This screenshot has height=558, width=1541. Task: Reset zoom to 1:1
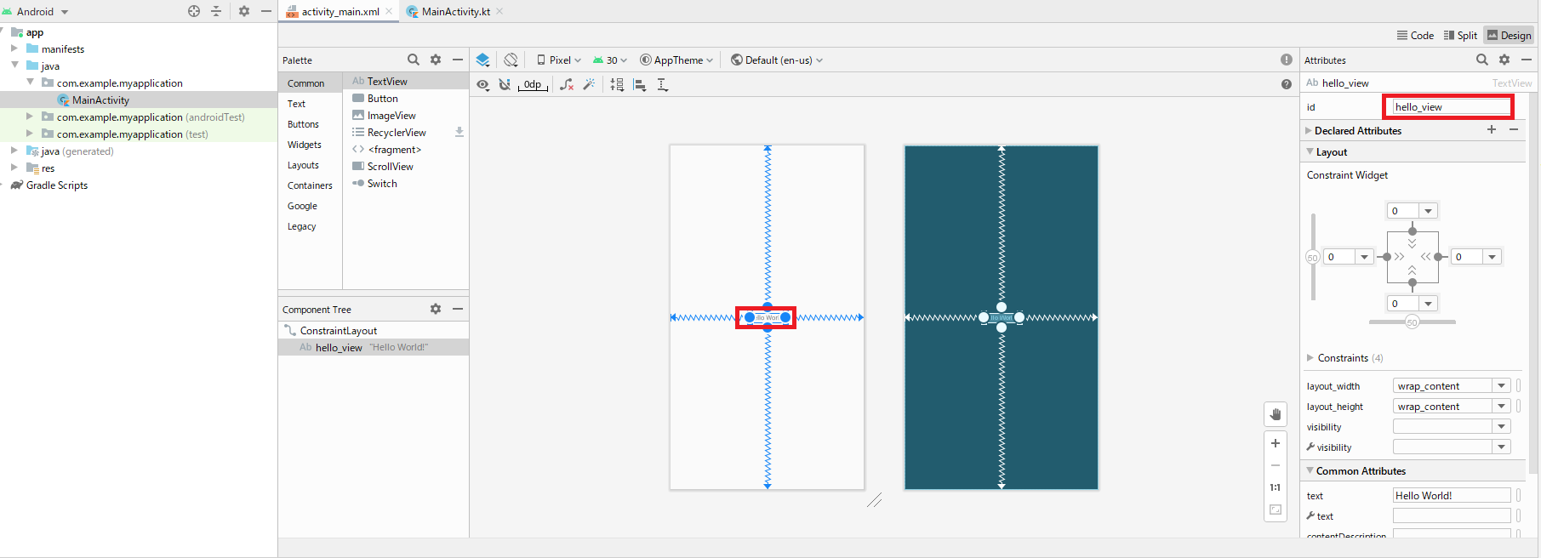[x=1276, y=487]
